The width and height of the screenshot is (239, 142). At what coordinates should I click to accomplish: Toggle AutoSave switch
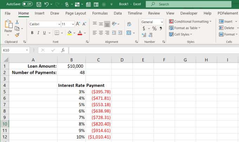coord(27,4)
